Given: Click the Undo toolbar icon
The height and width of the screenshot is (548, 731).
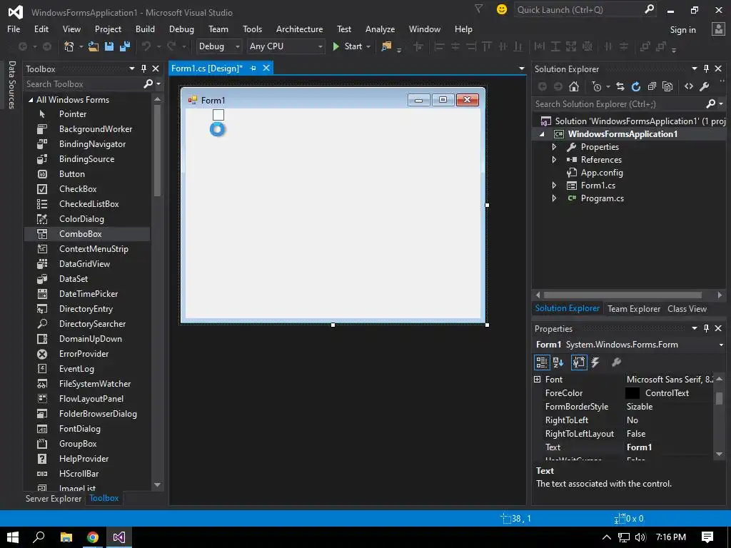Looking at the screenshot, I should coord(146,46).
